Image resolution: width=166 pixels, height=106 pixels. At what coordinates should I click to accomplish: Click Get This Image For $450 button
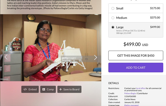(136, 55)
